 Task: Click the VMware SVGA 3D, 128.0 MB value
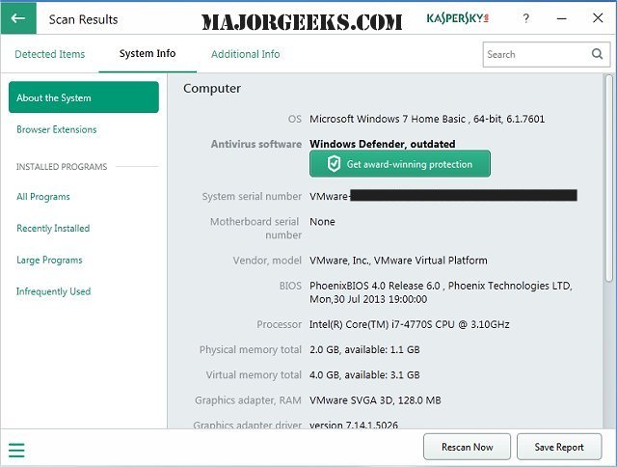pyautogui.click(x=375, y=400)
